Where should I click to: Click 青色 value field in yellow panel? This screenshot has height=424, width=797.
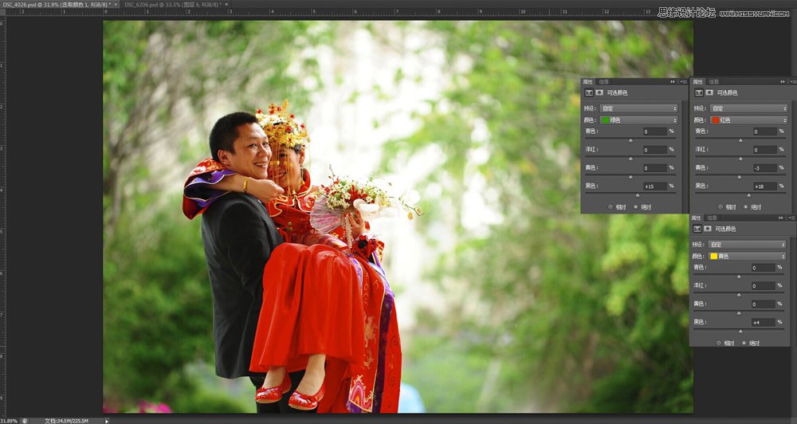click(x=764, y=268)
